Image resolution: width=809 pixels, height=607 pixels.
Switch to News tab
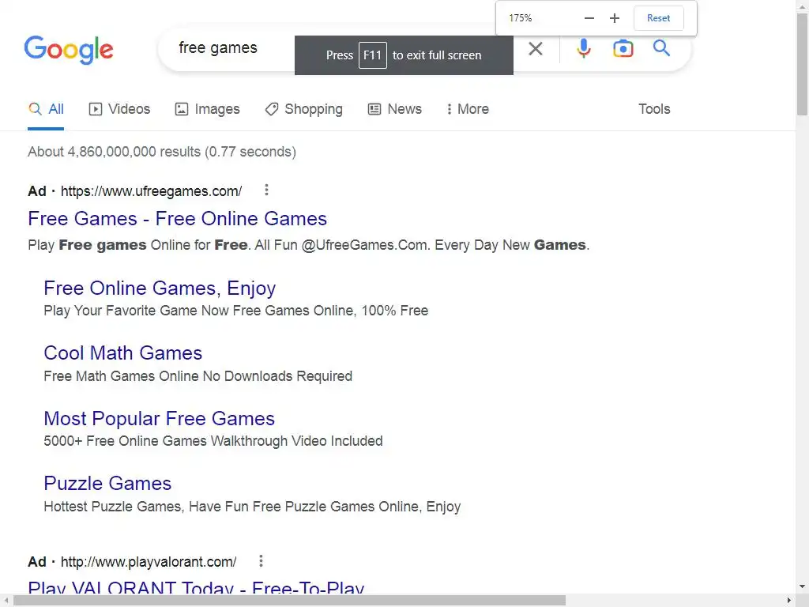pyautogui.click(x=395, y=109)
